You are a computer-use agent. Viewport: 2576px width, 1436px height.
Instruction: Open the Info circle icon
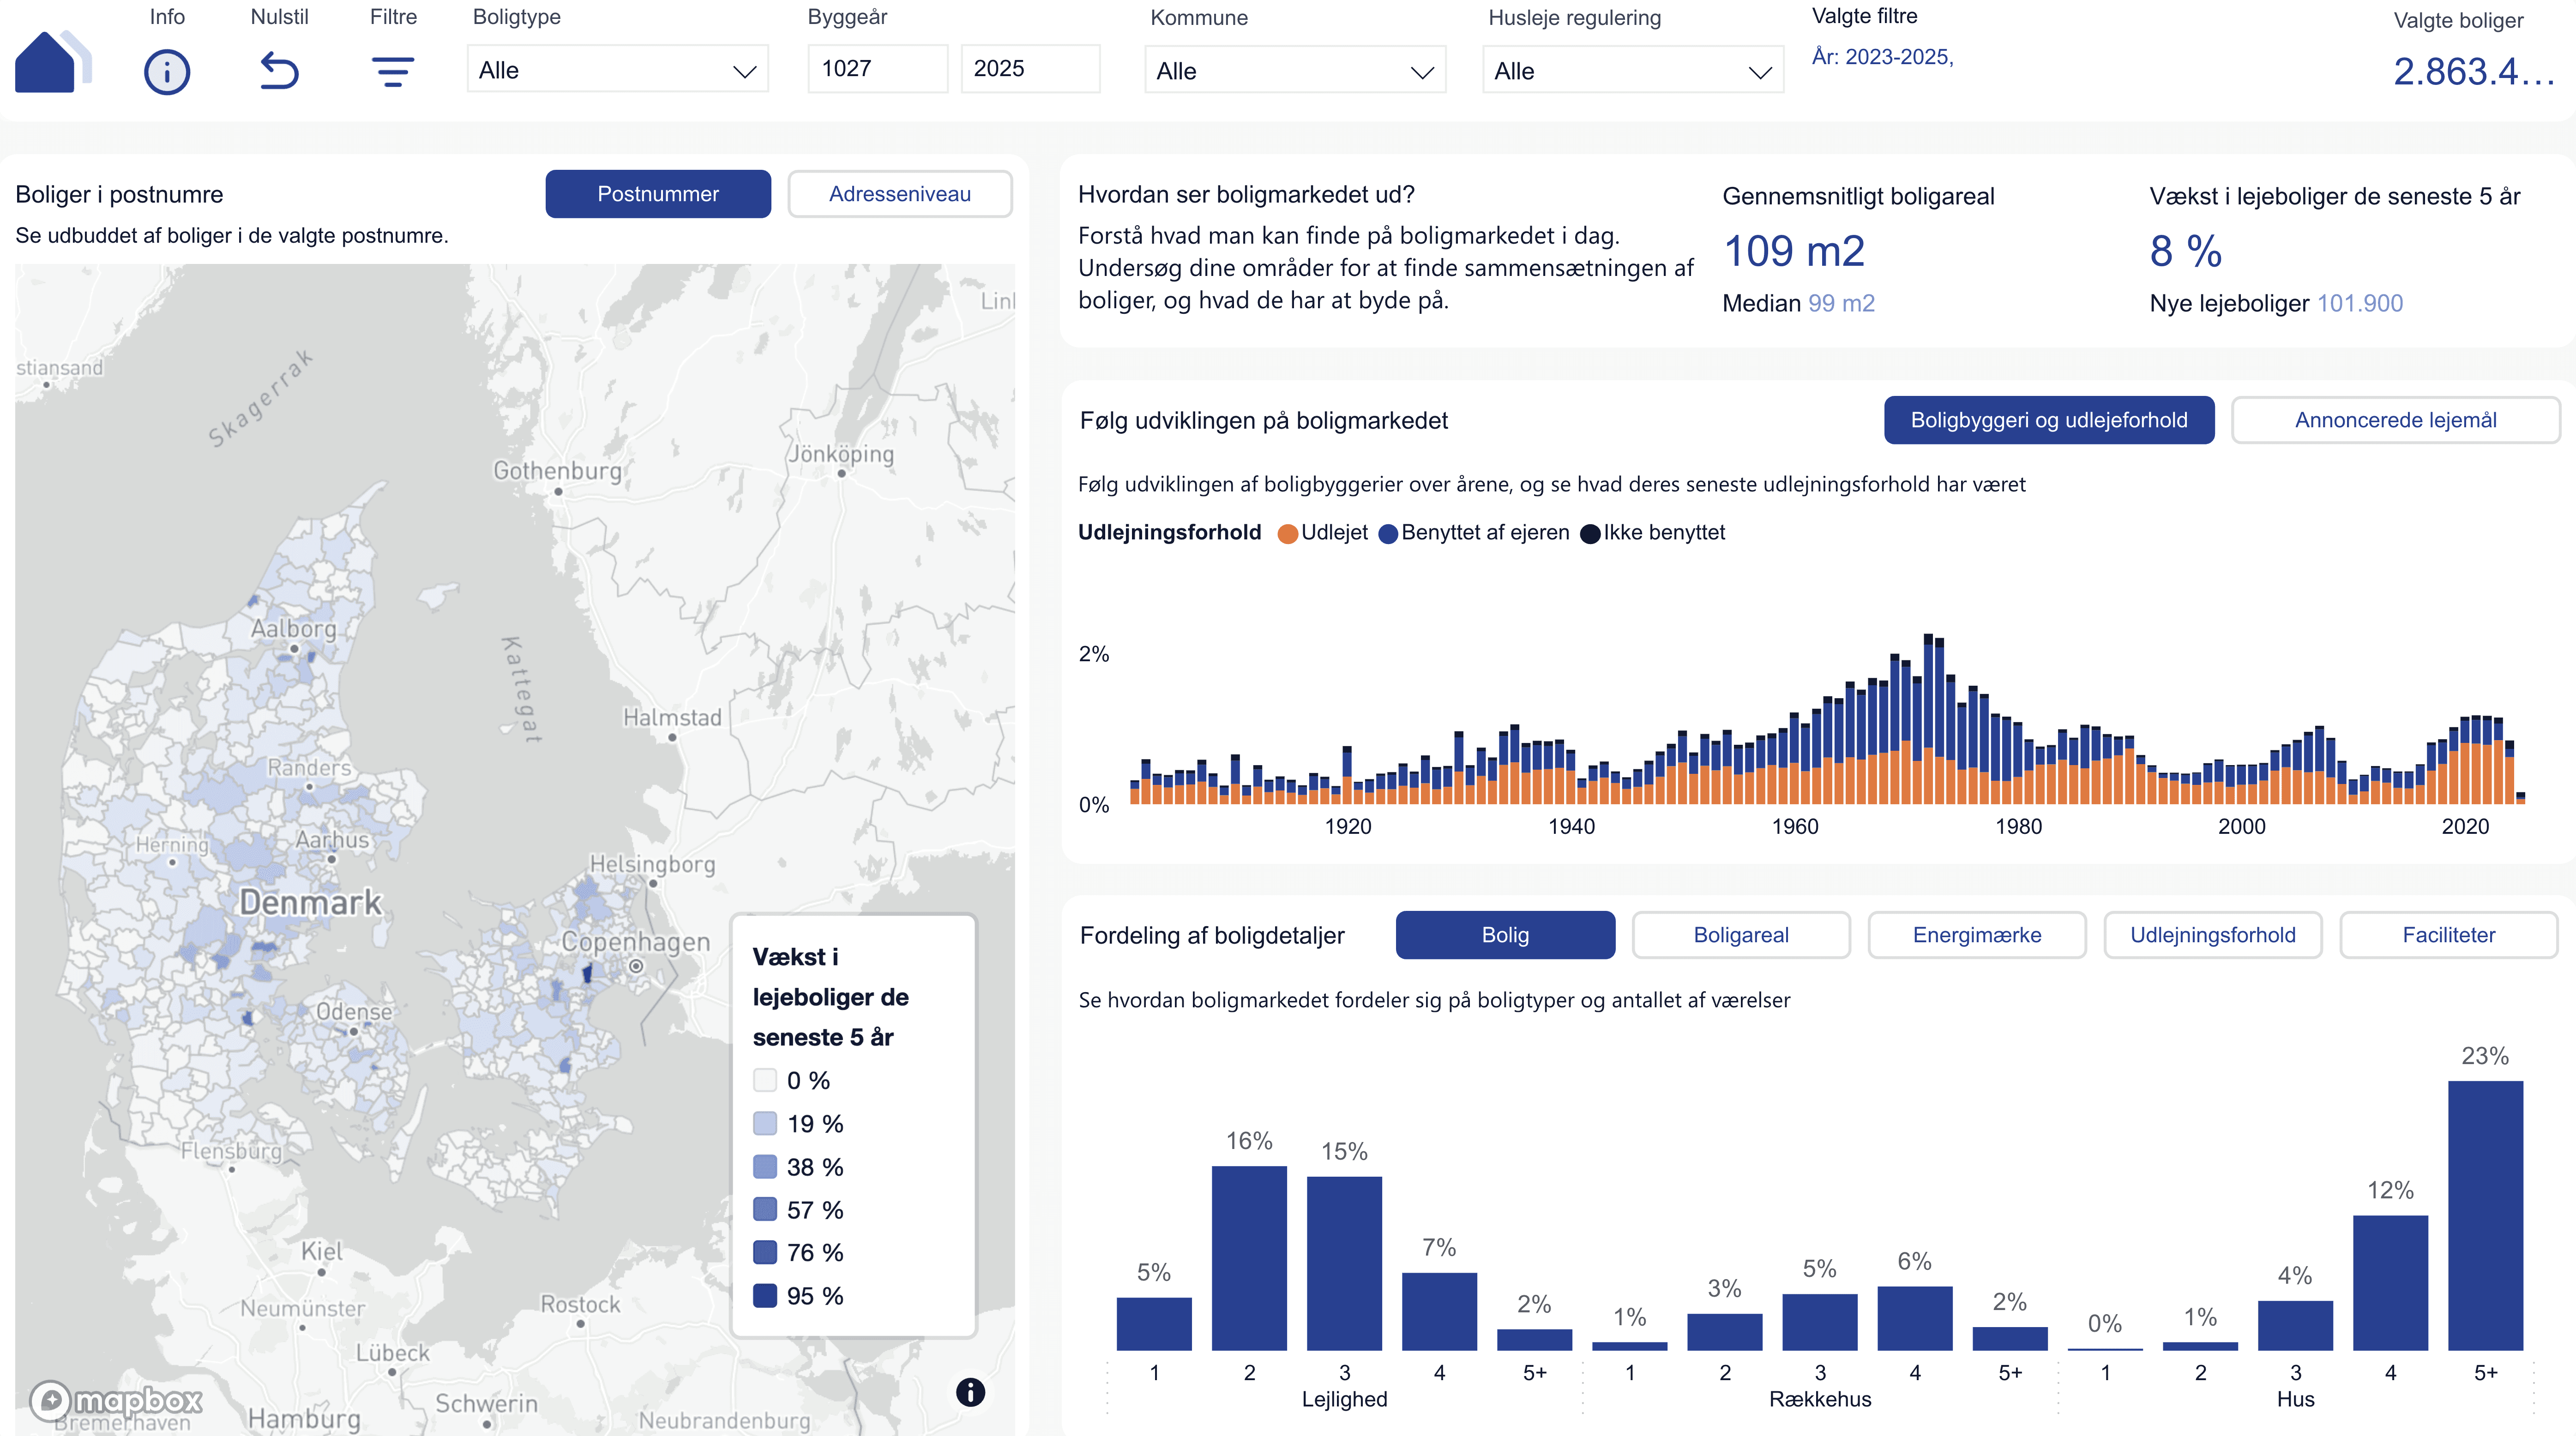click(167, 72)
